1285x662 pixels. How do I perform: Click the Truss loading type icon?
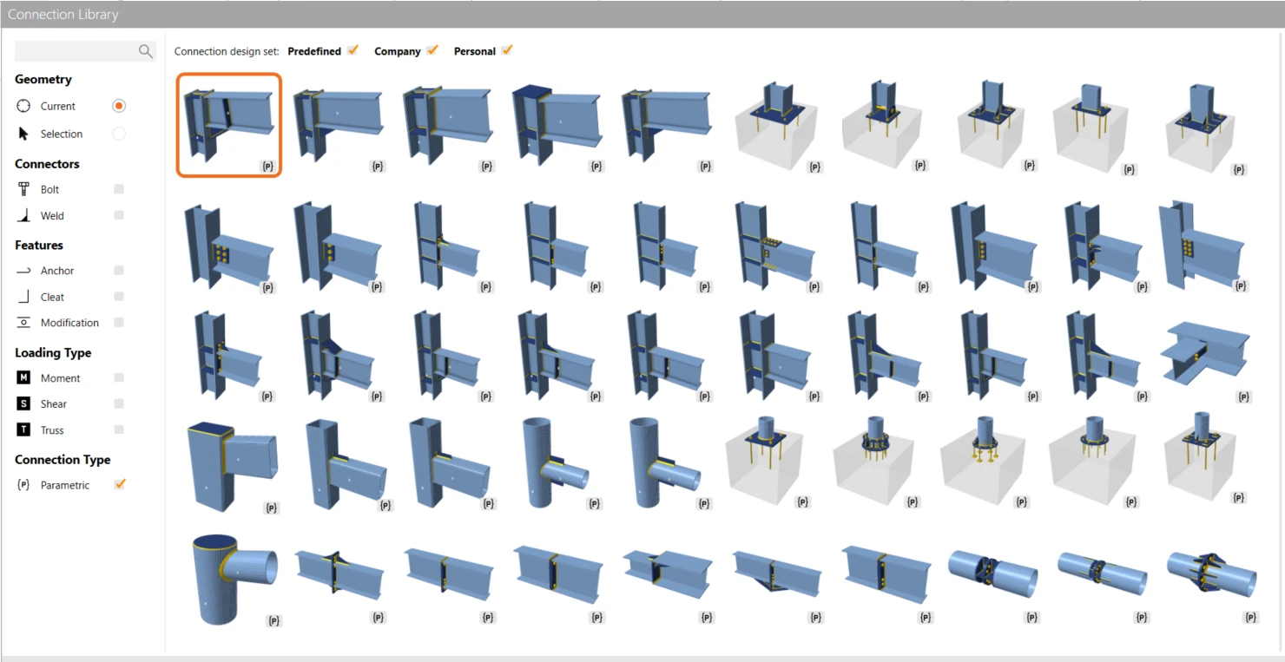[x=23, y=429]
